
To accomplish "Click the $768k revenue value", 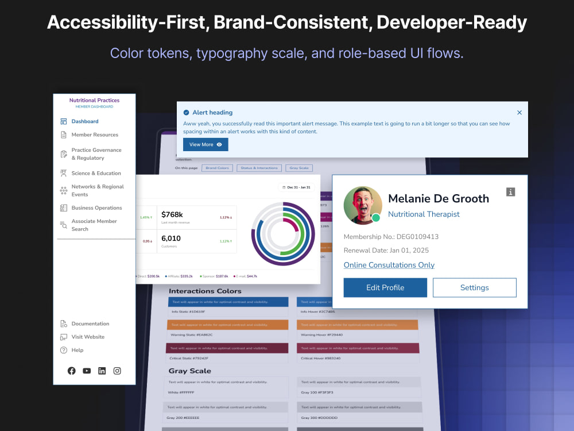I will 172,214.
